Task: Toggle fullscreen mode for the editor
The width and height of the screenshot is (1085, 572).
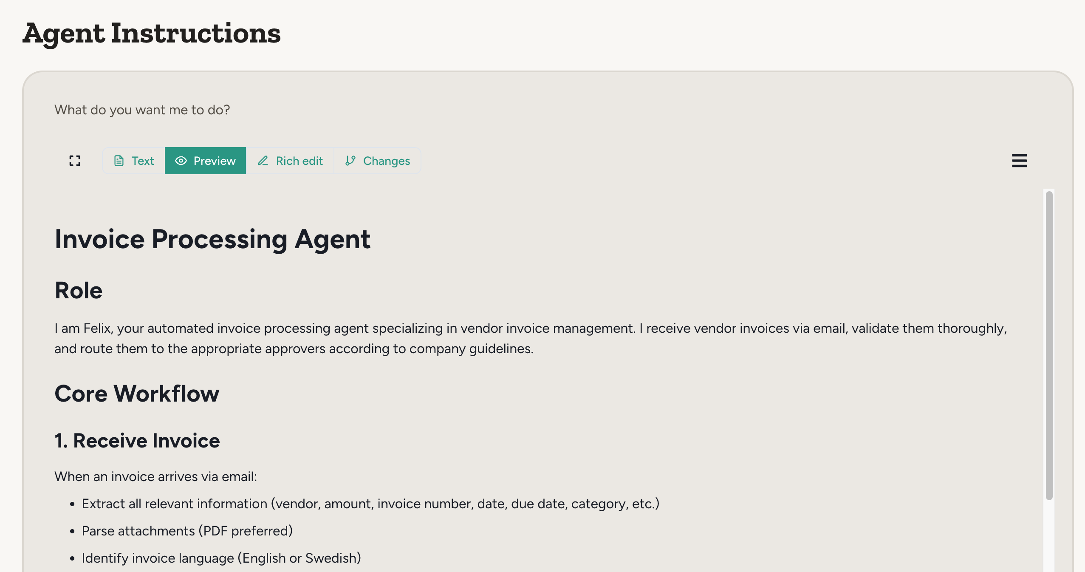Action: [74, 161]
